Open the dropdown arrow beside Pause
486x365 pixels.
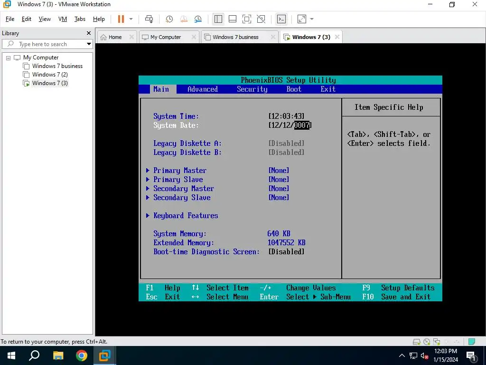(131, 19)
